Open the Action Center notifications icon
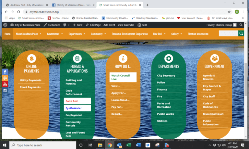The image size is (249, 149). tap(243, 145)
